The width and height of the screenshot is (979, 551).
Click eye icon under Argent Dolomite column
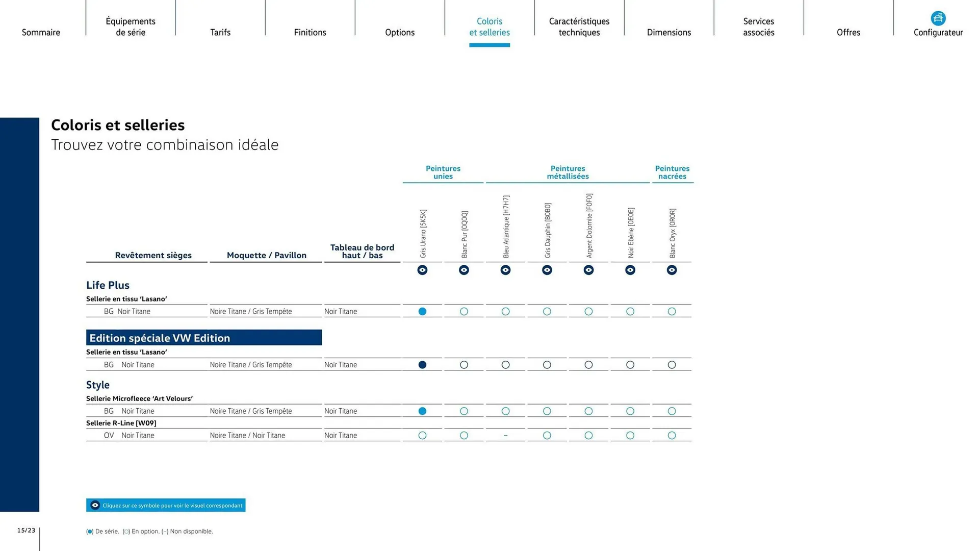(x=588, y=270)
